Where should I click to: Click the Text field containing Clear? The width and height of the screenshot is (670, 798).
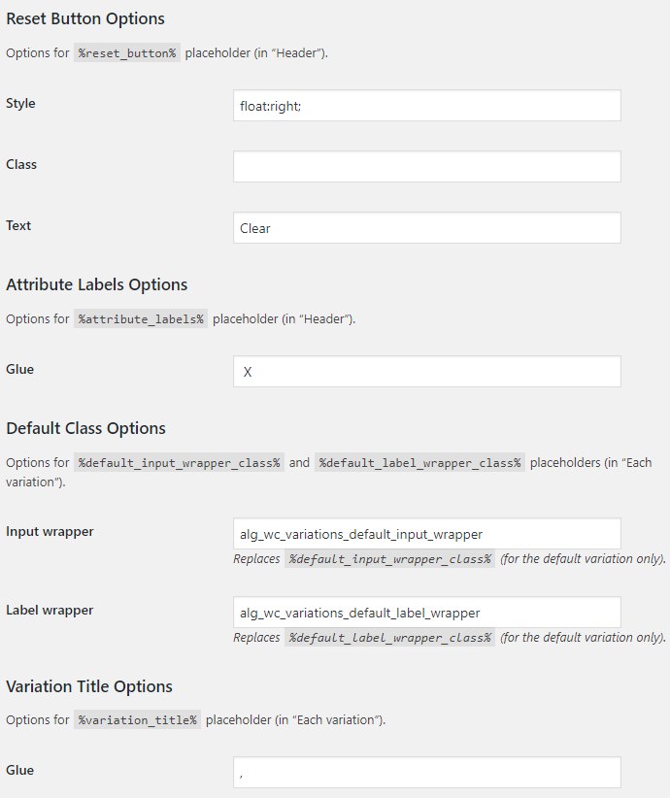[426, 227]
